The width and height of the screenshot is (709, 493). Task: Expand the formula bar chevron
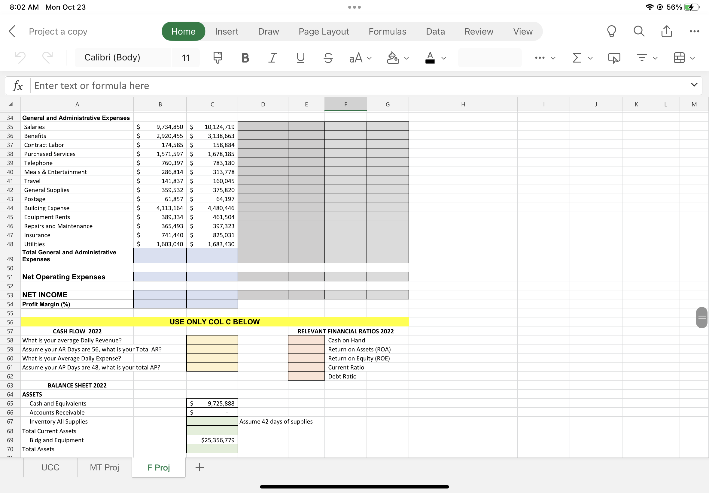[694, 85]
